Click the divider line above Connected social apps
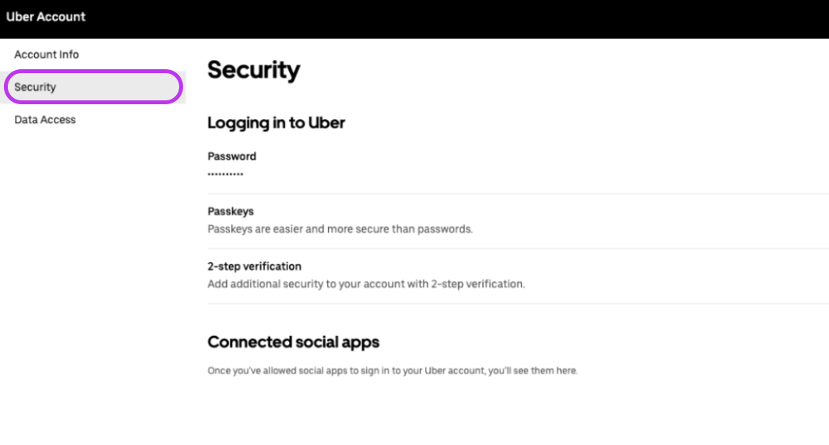The width and height of the screenshot is (829, 445). [x=514, y=303]
